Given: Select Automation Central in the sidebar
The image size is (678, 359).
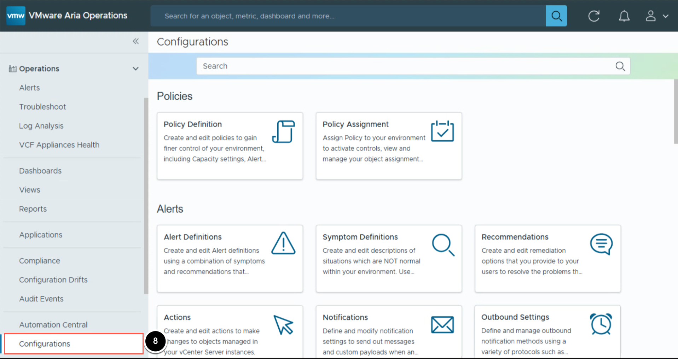Looking at the screenshot, I should pyautogui.click(x=53, y=324).
